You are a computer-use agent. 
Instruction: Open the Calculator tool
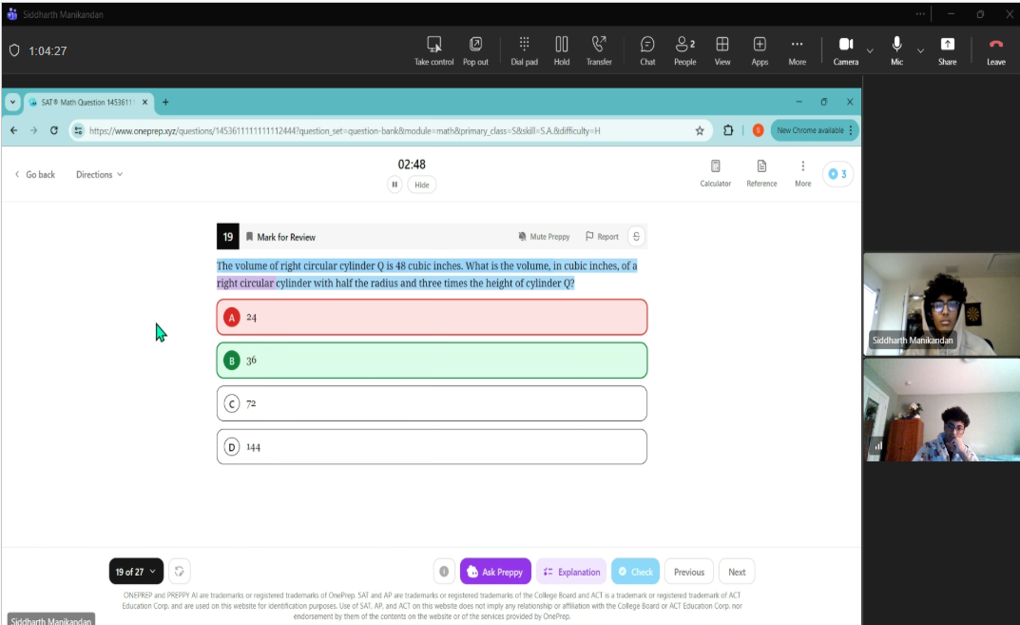coord(716,174)
